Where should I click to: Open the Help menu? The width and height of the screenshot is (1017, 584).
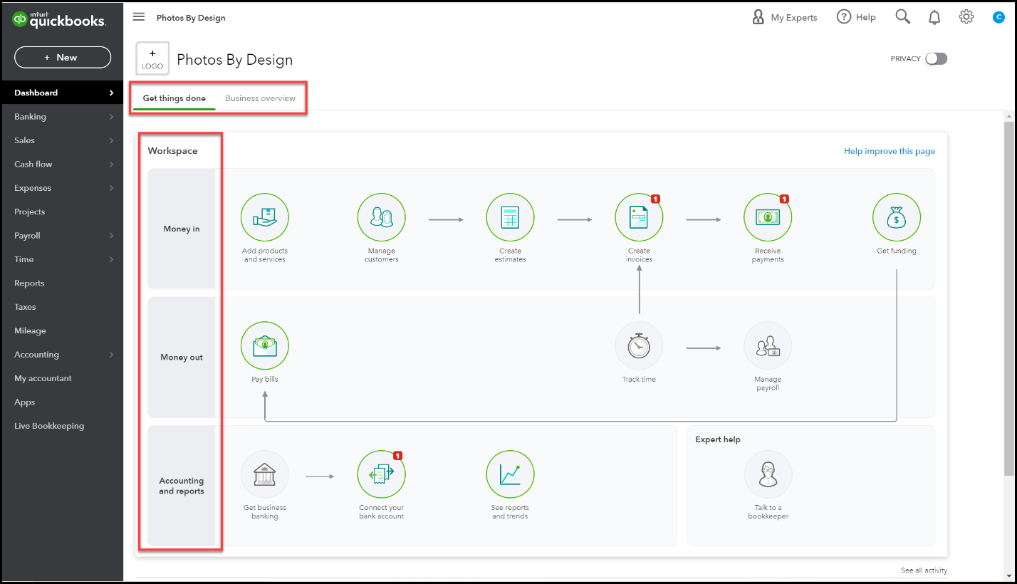coord(856,17)
